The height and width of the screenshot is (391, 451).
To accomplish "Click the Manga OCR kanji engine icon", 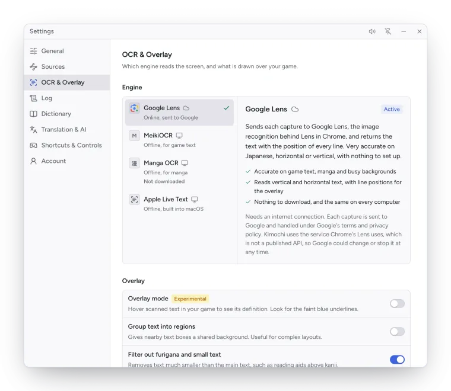I will (x=134, y=164).
